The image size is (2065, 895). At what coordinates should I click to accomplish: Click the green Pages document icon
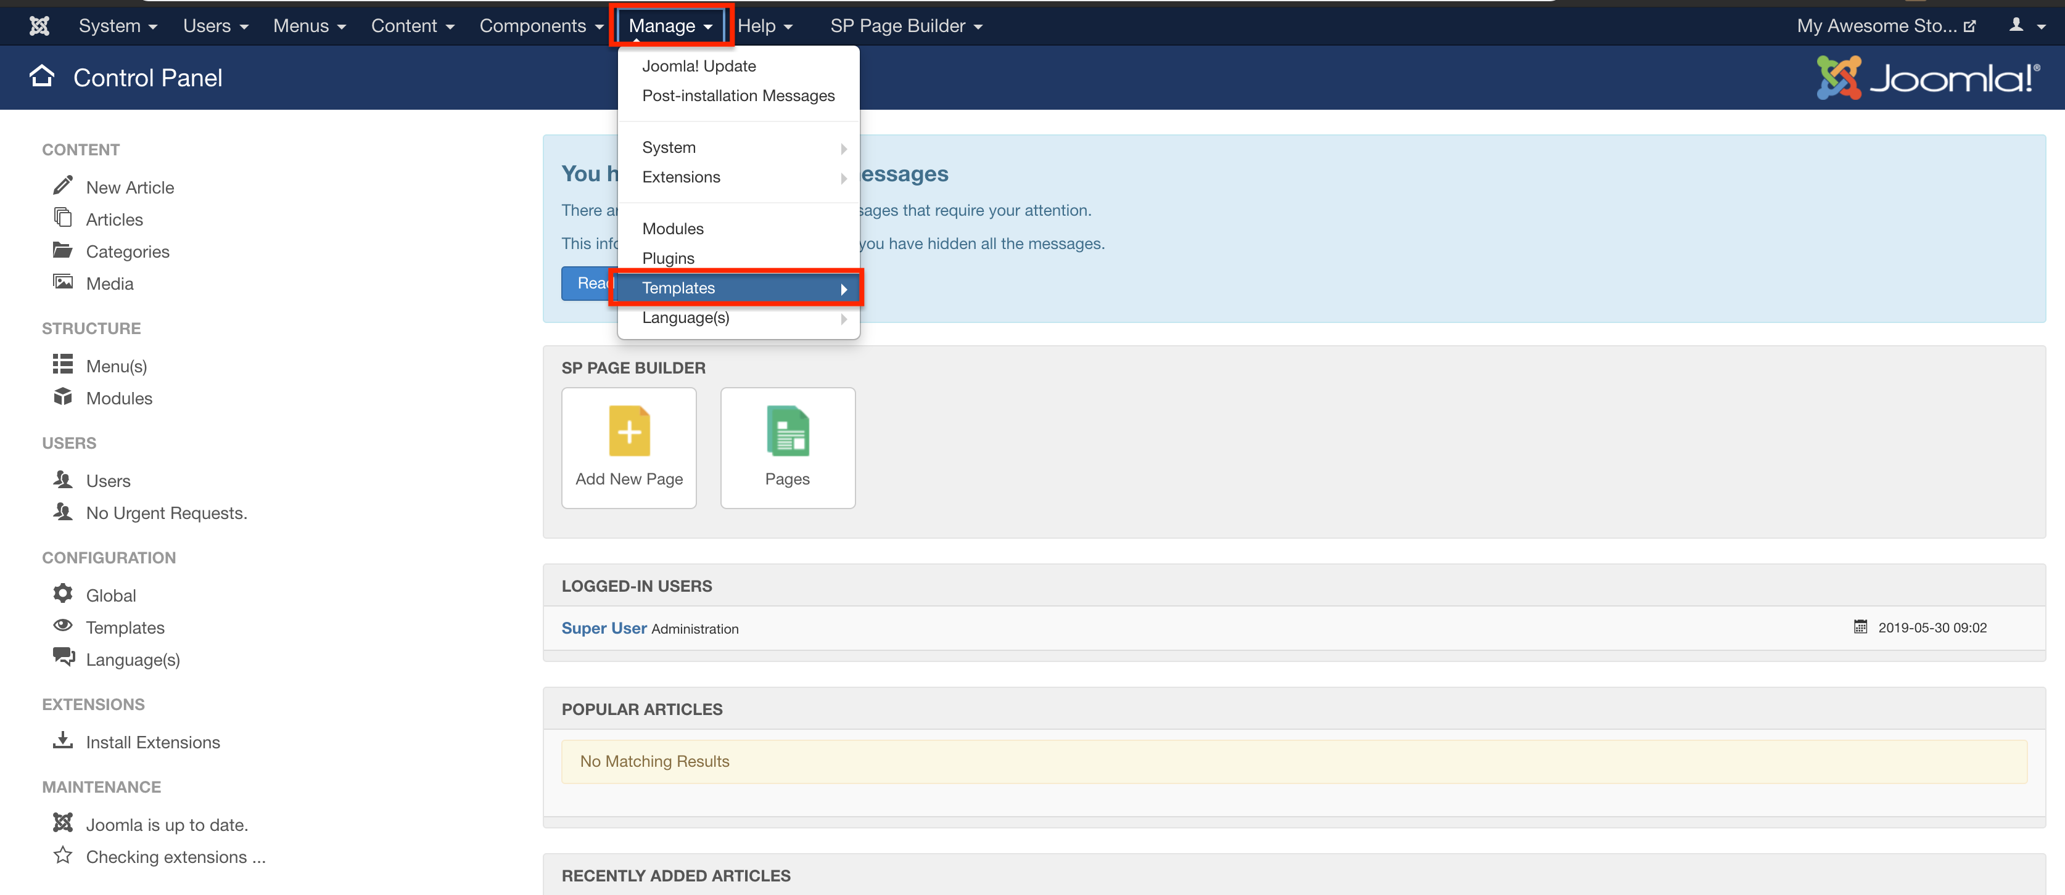[x=788, y=431]
